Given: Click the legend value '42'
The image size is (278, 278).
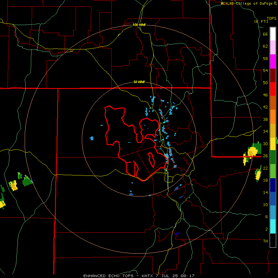Looking at the screenshot, I should pos(265,107).
